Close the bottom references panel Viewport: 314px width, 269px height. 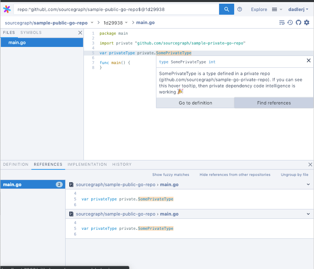point(310,165)
